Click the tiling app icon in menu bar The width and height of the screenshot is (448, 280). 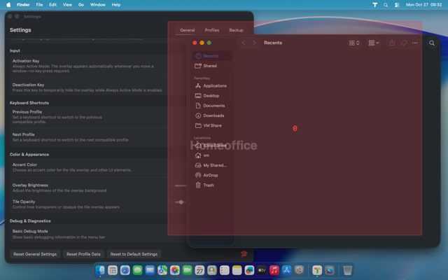(375, 5)
